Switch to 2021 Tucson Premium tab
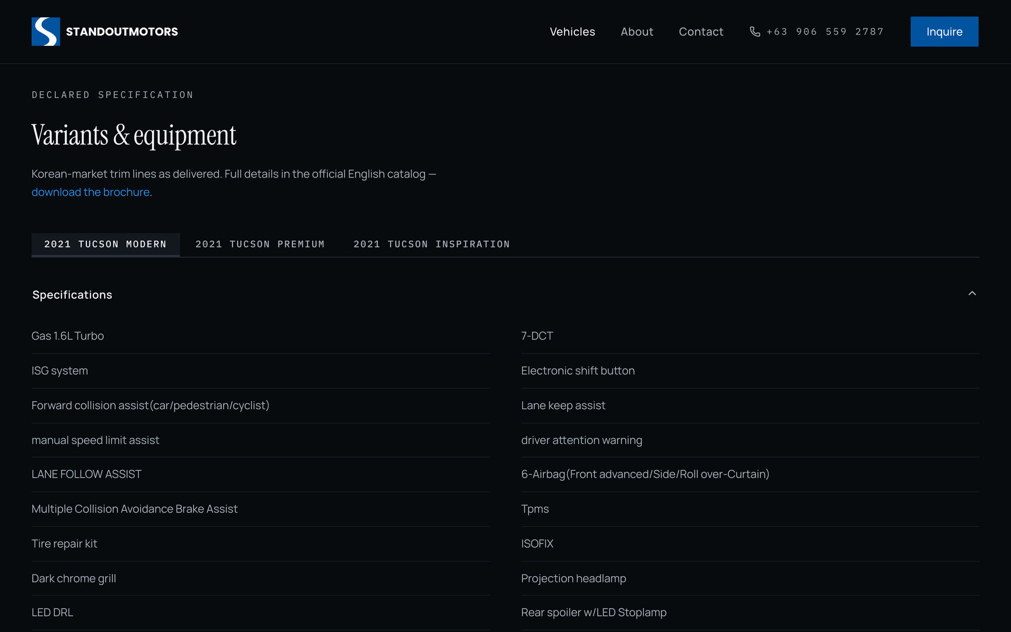Viewport: 1011px width, 632px height. (x=260, y=244)
